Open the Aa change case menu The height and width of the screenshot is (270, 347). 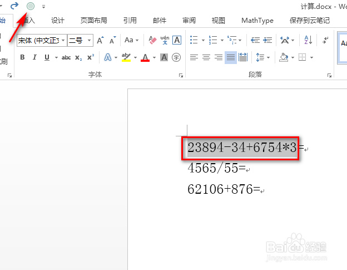(x=131, y=40)
